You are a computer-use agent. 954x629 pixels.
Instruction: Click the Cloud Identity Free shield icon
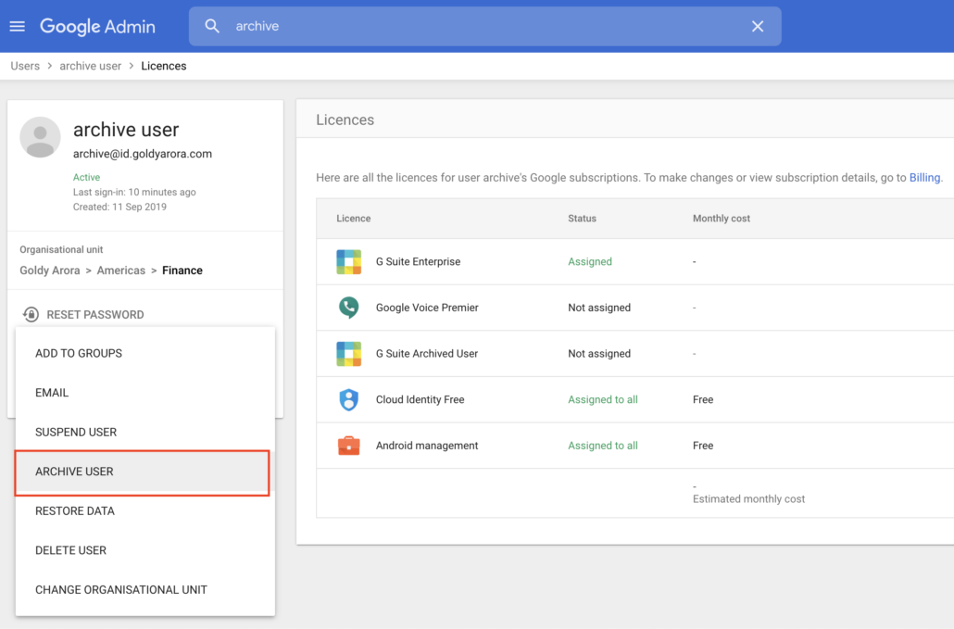348,399
